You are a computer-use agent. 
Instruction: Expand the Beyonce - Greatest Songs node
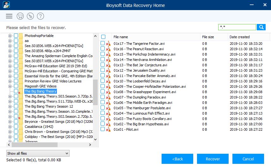[x=10, y=122]
